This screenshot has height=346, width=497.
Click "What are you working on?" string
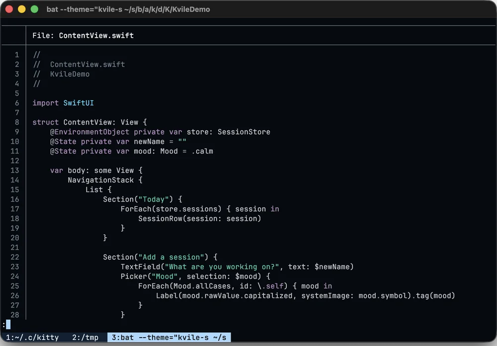pyautogui.click(x=222, y=267)
